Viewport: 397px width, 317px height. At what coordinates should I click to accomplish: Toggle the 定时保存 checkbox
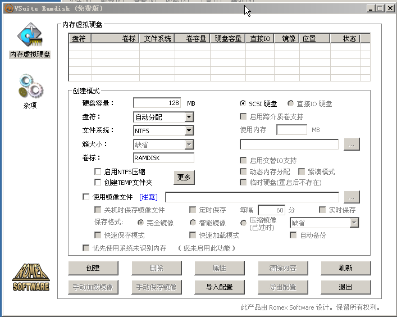193,210
